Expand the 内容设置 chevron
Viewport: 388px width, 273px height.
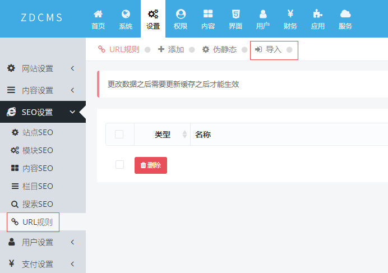(x=72, y=90)
